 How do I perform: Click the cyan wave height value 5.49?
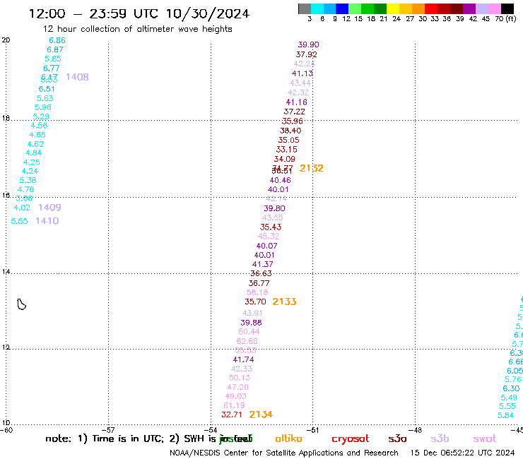pos(509,398)
